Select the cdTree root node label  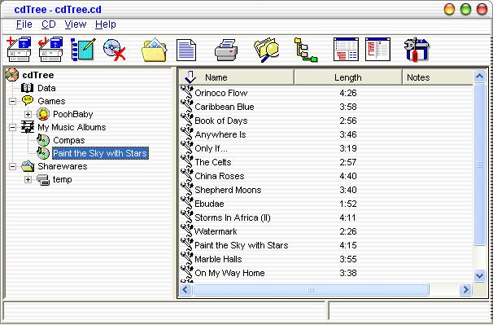[x=38, y=75]
